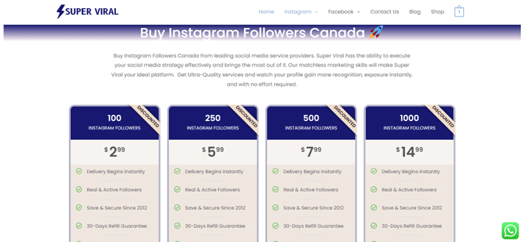Viewport: 523px width, 242px height.
Task: Open WhatsApp chat button
Action: [x=510, y=231]
